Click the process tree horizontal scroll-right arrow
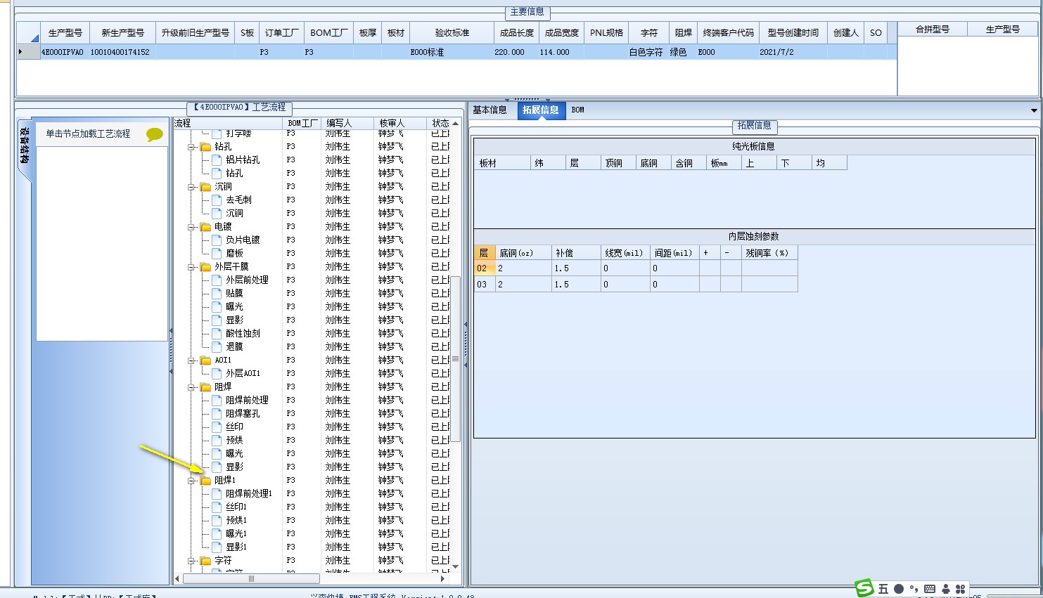This screenshot has height=598, width=1043. tap(442, 579)
